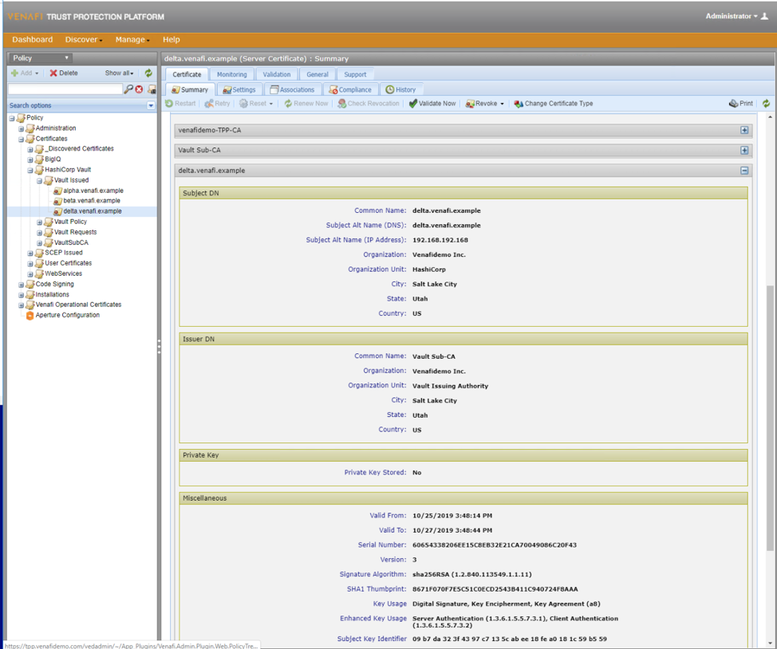Select the BigIQ folder
This screenshot has height=649, width=777.
pos(53,159)
